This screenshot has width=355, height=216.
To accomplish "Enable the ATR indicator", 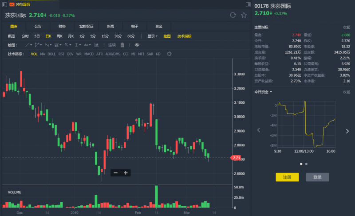I will coord(99,54).
